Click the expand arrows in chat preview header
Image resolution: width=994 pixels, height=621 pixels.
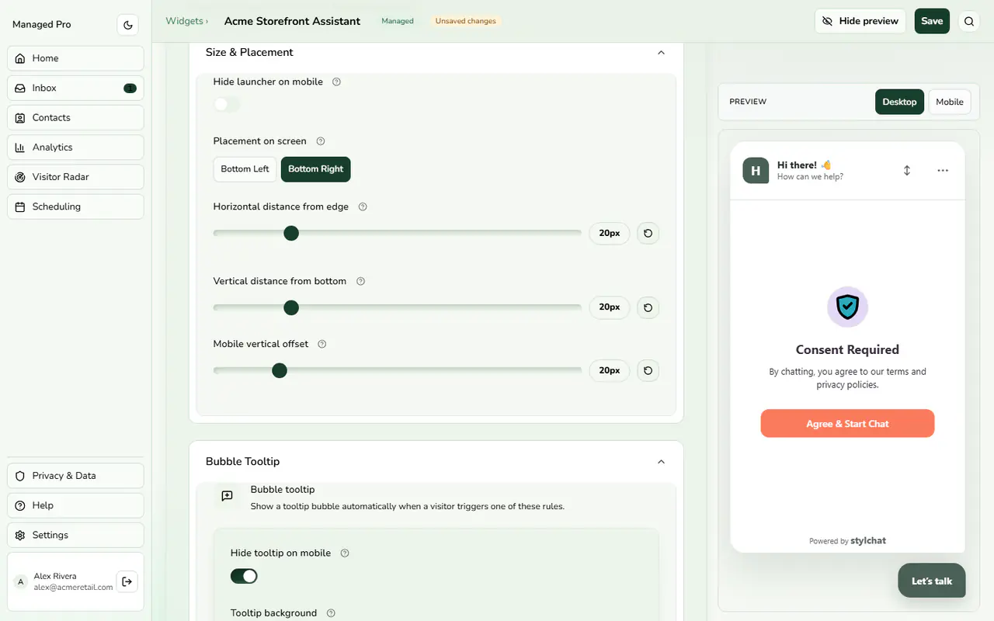tap(906, 170)
